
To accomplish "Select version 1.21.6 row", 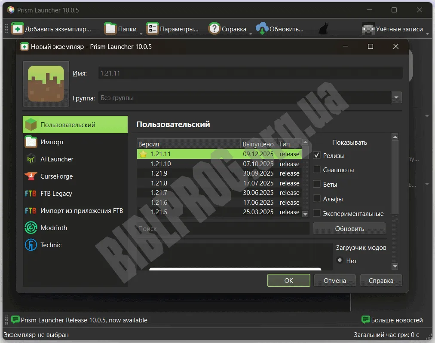I will 220,202.
